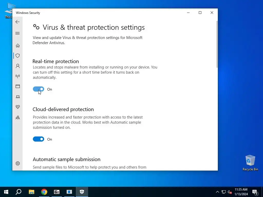
Task: Open Device performance & health heart icon
Action: point(18,107)
